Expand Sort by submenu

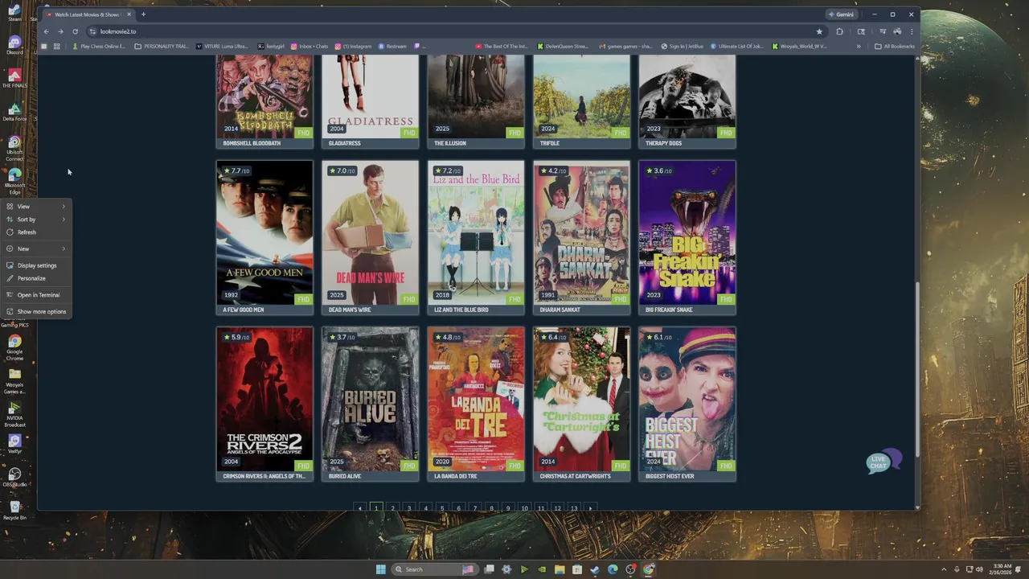[36, 220]
